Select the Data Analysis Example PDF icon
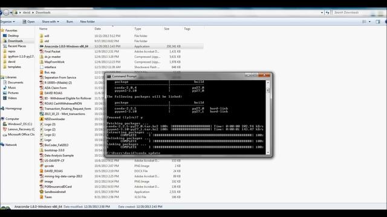The width and height of the screenshot is (387, 217). (42, 156)
